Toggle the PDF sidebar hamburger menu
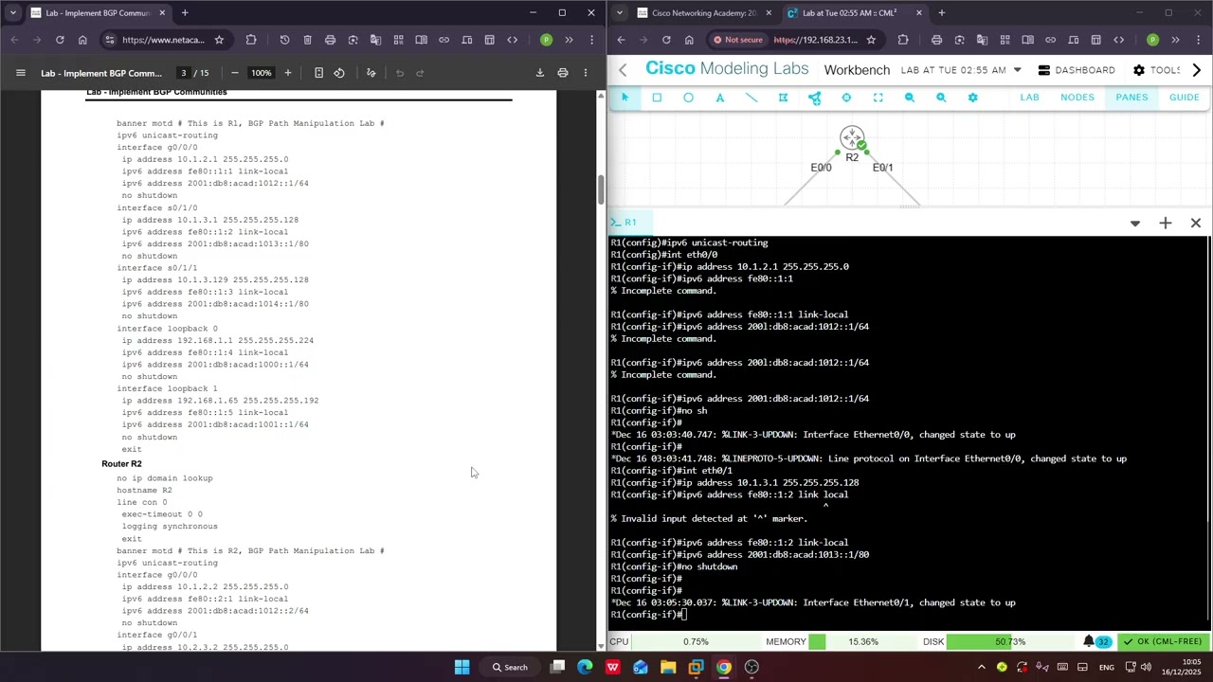This screenshot has height=682, width=1213. click(20, 73)
